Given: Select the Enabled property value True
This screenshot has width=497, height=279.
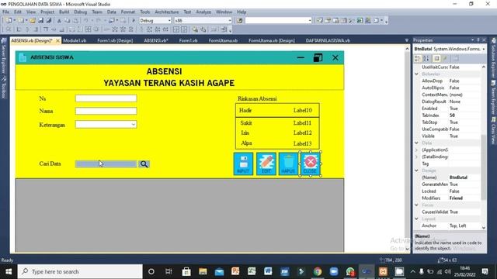Looking at the screenshot, I should pyautogui.click(x=464, y=108).
